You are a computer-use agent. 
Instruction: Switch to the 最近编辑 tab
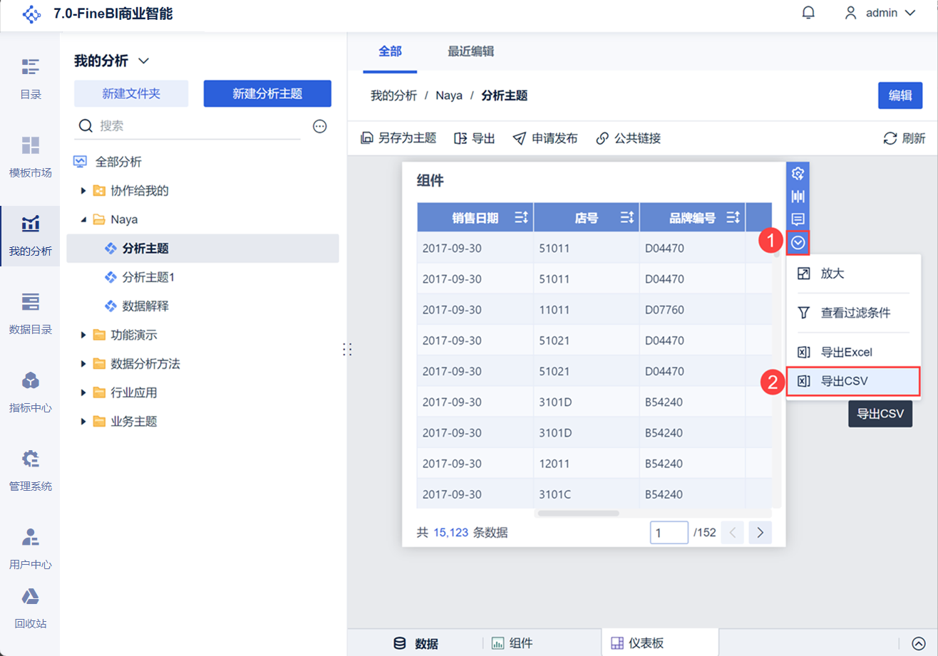click(x=471, y=51)
